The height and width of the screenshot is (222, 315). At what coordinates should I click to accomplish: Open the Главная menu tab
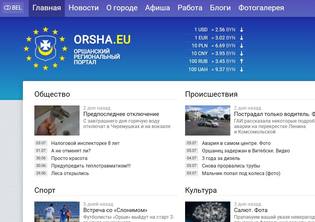47,8
